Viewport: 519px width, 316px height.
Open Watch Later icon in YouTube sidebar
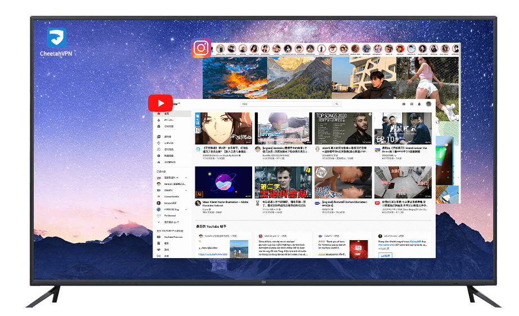(159, 156)
